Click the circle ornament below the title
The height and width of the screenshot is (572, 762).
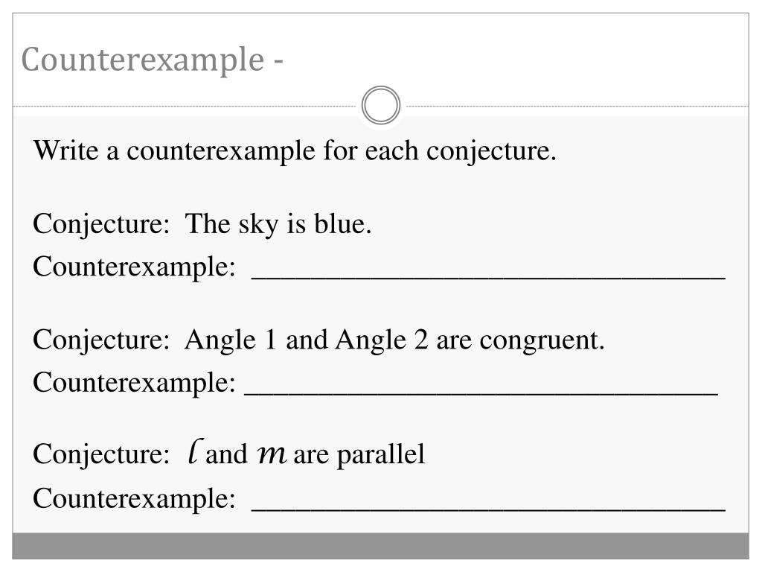point(380,105)
